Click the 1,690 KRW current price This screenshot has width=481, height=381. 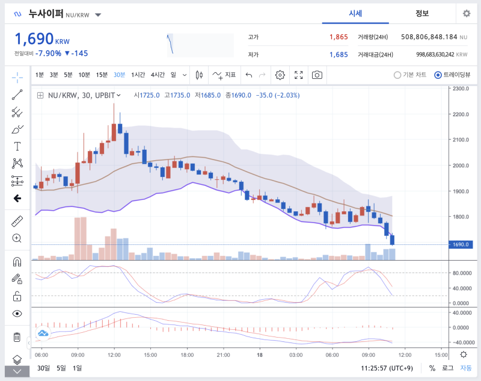(x=42, y=39)
